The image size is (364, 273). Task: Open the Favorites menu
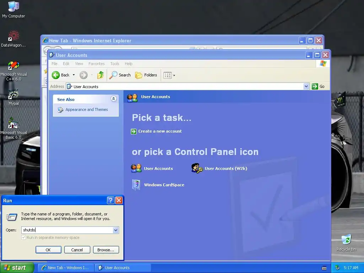click(x=96, y=64)
